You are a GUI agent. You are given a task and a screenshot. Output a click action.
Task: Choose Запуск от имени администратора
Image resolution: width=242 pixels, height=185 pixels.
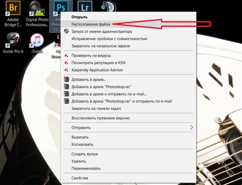[x=129, y=32]
